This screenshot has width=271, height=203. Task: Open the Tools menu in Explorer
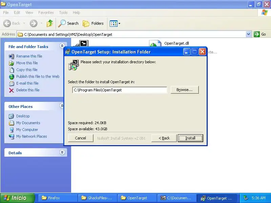63,13
